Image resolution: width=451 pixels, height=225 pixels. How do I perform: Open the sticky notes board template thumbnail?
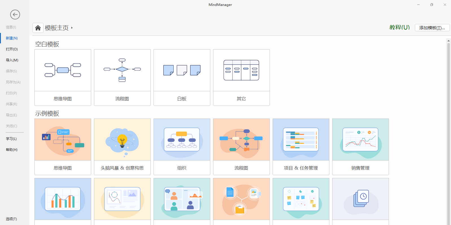tap(301, 199)
